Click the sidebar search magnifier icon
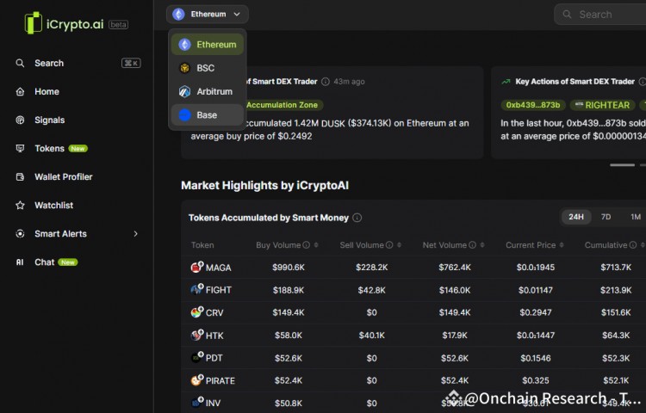This screenshot has width=646, height=413. [x=20, y=63]
